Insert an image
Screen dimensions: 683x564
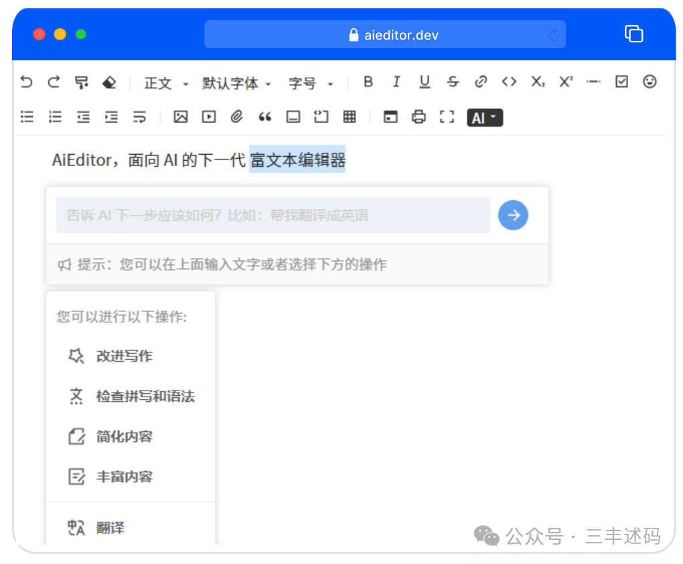[181, 117]
